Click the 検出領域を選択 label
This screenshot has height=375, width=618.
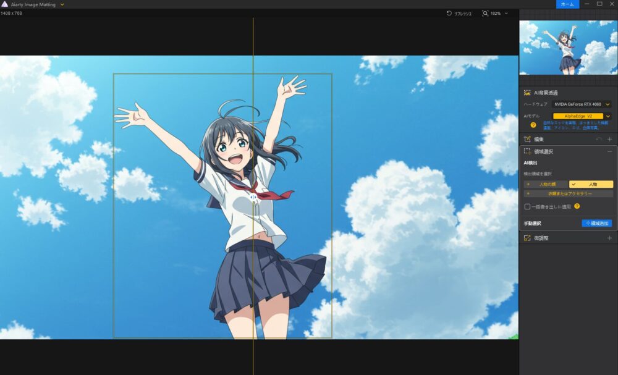pos(538,174)
